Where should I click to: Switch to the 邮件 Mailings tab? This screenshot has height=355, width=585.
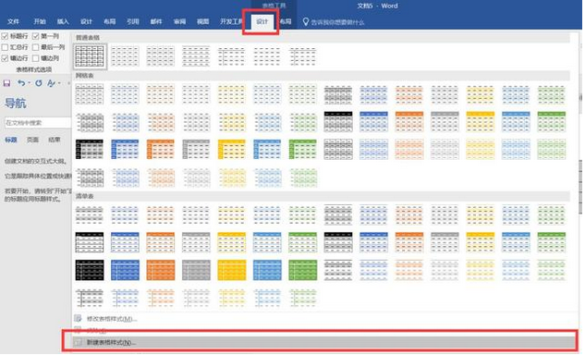pyautogui.click(x=156, y=21)
